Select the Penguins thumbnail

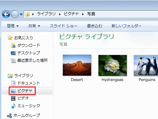[x=146, y=65]
